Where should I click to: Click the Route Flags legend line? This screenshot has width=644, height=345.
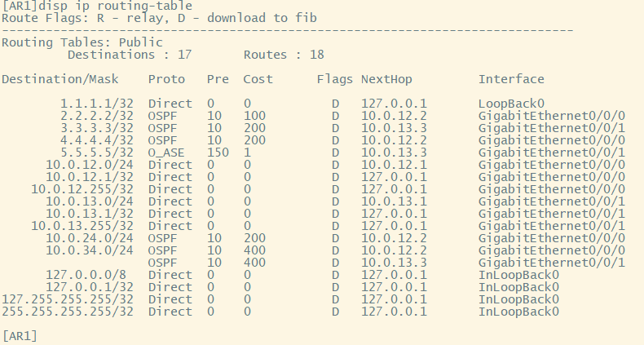pos(160,17)
